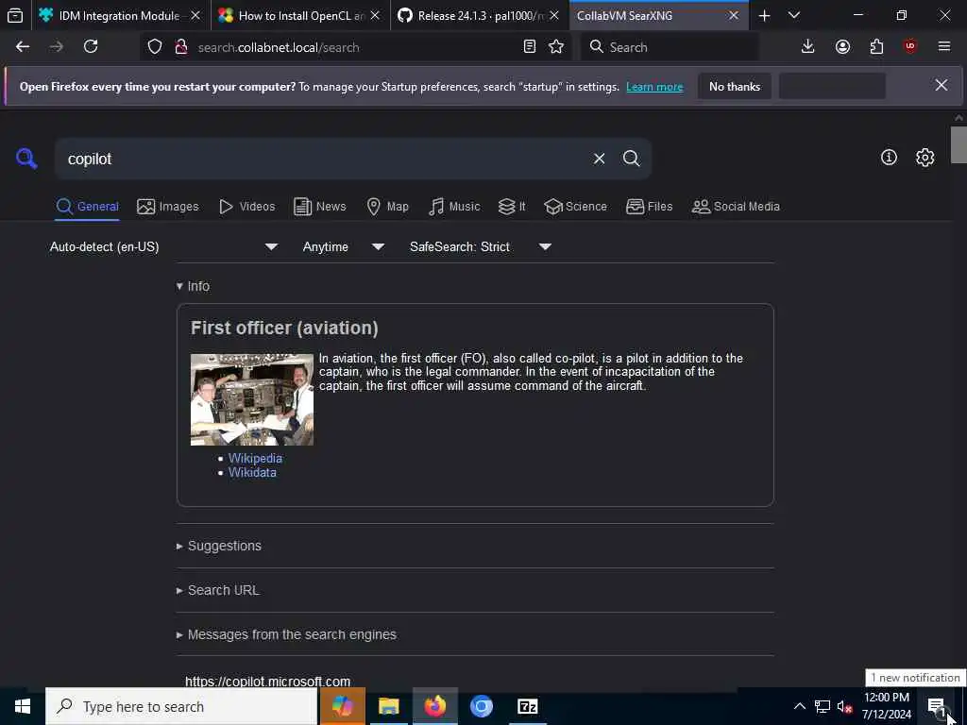
Task: Click the Windows Type here to search box
Action: click(x=181, y=706)
